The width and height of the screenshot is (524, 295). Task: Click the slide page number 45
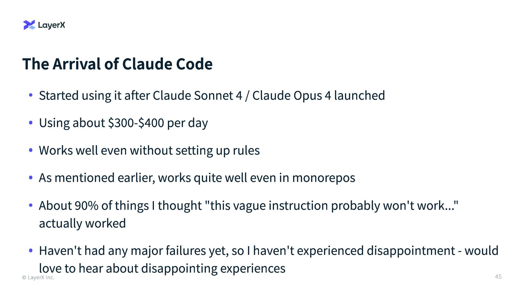498,276
